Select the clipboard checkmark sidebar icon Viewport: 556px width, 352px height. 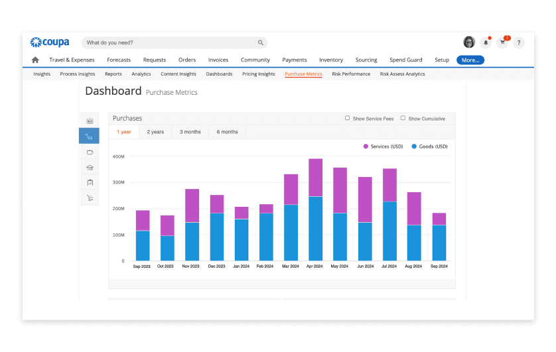[x=89, y=182]
